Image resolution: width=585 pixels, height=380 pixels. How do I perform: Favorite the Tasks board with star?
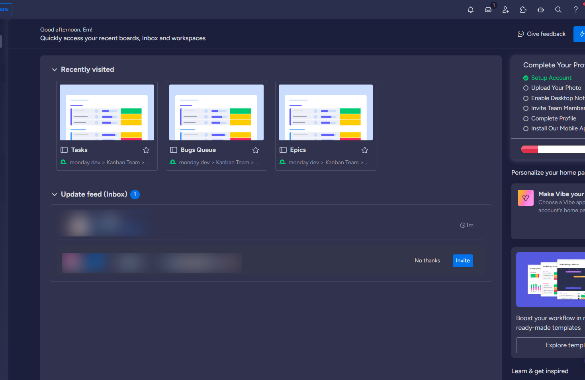click(146, 150)
